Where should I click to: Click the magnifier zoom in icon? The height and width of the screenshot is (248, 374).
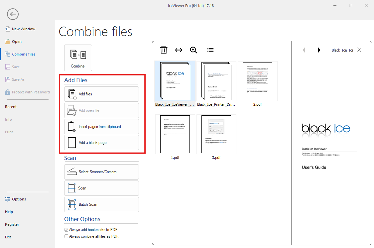[193, 50]
